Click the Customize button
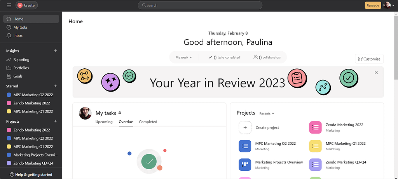 tap(369, 59)
